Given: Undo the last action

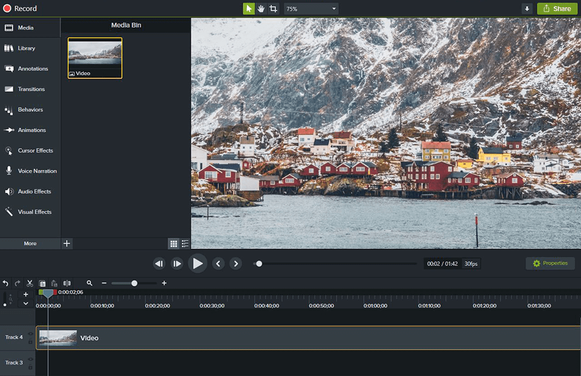Looking at the screenshot, I should point(5,283).
